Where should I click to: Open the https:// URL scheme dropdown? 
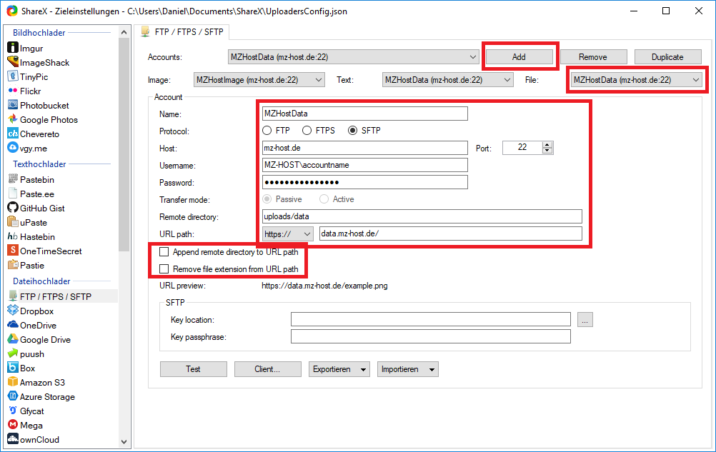tap(288, 234)
